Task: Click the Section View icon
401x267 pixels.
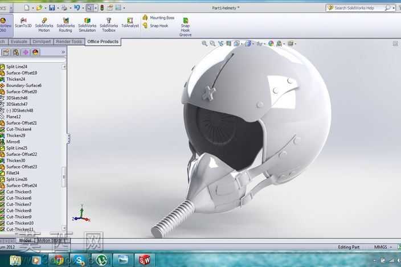Action: tap(228, 43)
